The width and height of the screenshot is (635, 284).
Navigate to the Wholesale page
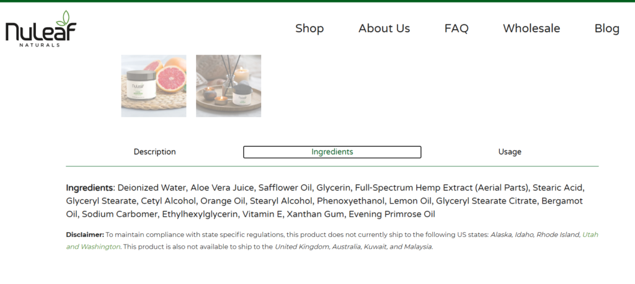(531, 28)
